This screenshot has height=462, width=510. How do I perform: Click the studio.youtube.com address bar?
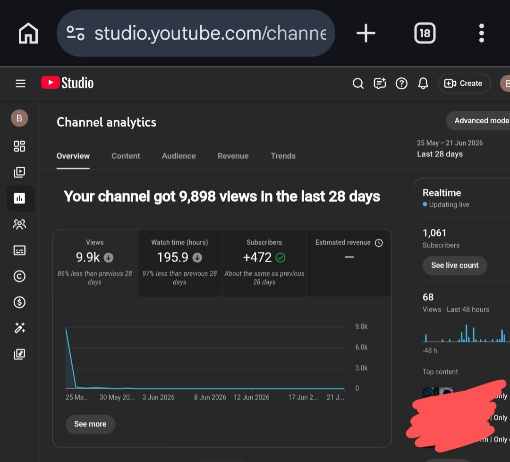(x=196, y=33)
